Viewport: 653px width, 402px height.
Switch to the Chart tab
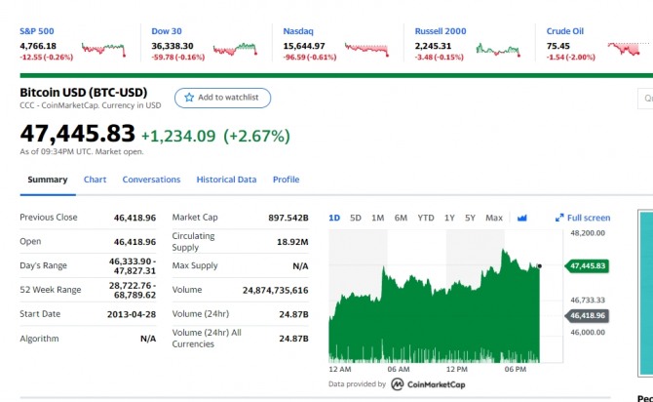95,180
